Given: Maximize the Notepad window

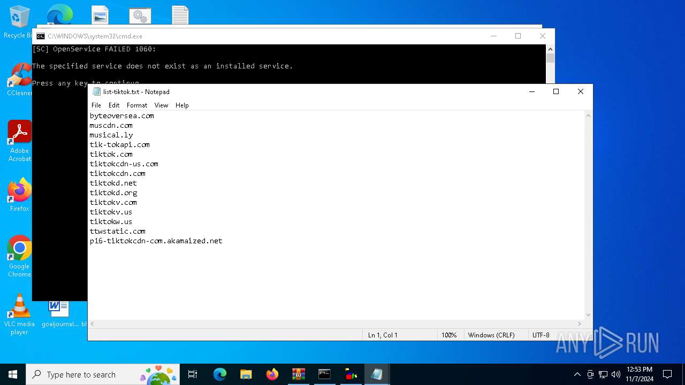Looking at the screenshot, I should click(556, 91).
